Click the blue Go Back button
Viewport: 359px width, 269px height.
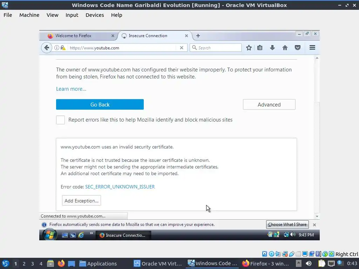(x=100, y=104)
